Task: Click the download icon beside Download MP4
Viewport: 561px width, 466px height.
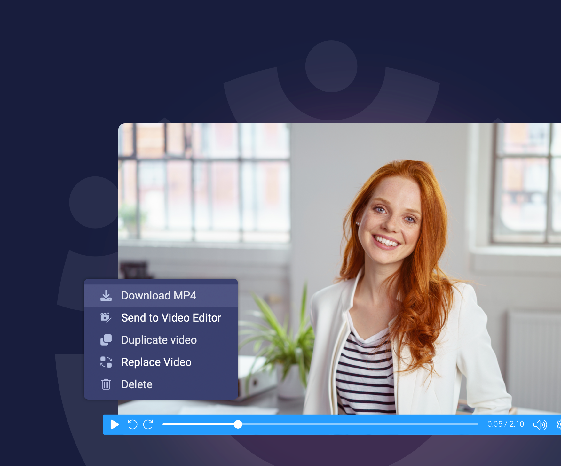Action: (x=106, y=295)
